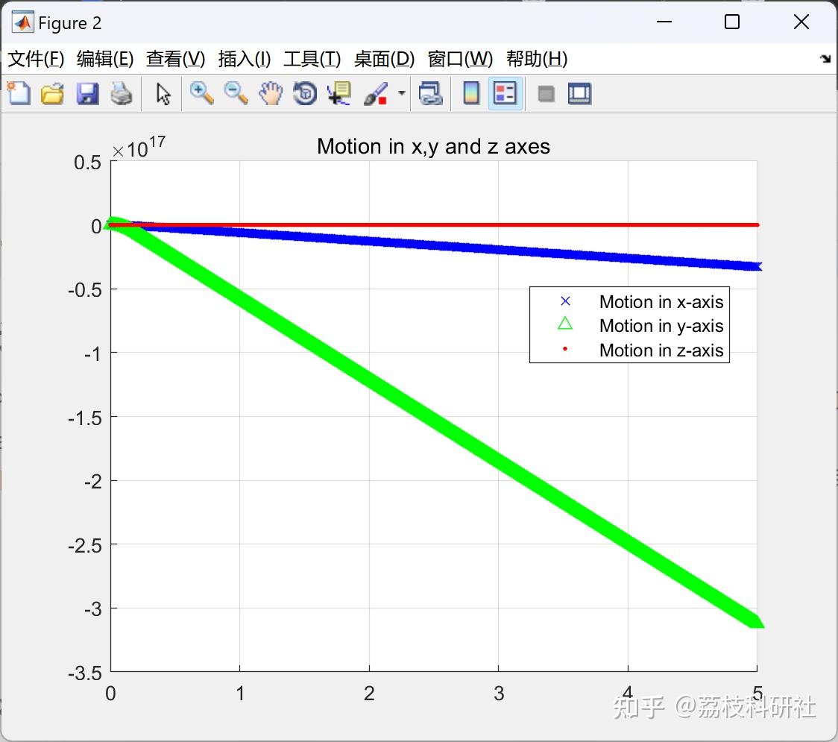Save the figure using the toolbar
Screen dimensions: 838x742
[x=87, y=94]
